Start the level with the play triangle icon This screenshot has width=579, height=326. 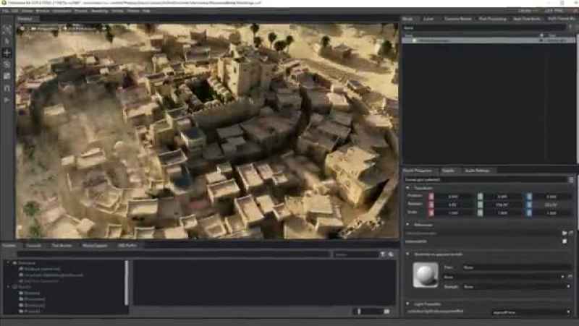click(x=7, y=100)
